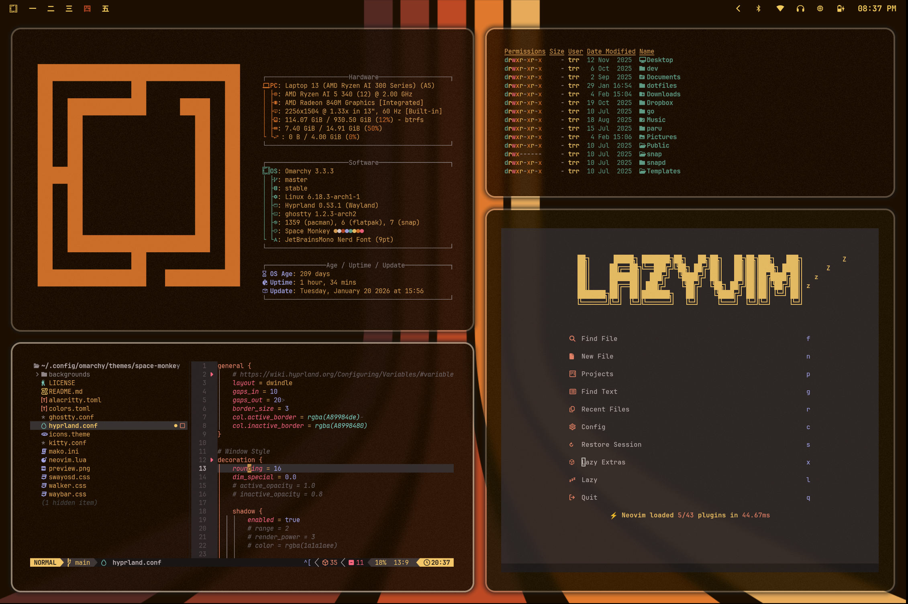
Task: Click the Config gear icon
Action: (x=572, y=427)
